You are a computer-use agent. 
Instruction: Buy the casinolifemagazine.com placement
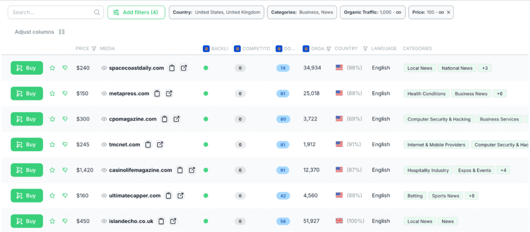(27, 170)
